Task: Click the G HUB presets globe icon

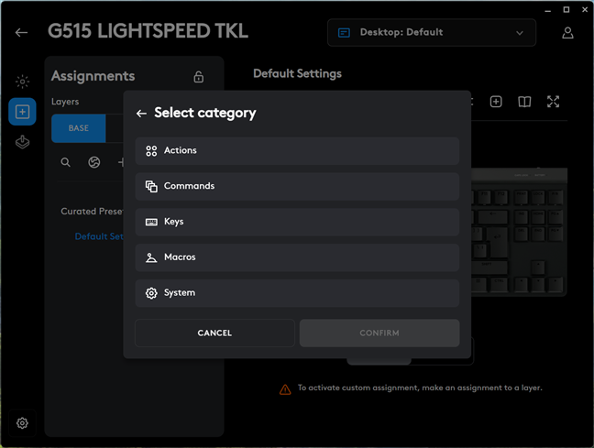Action: click(x=93, y=162)
